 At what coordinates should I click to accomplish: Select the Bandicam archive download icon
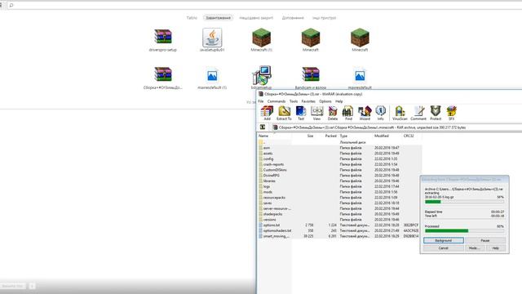click(x=311, y=78)
